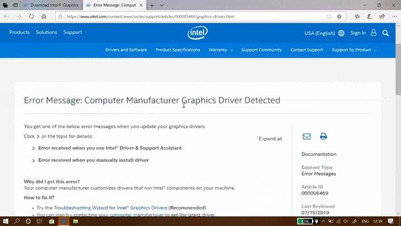401x226 pixels.
Task: Open Edge settings and more menu
Action: click(x=395, y=17)
